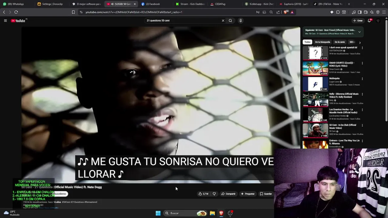Open Brave VPN shield icon
This screenshot has height=218, width=388.
pos(378,12)
